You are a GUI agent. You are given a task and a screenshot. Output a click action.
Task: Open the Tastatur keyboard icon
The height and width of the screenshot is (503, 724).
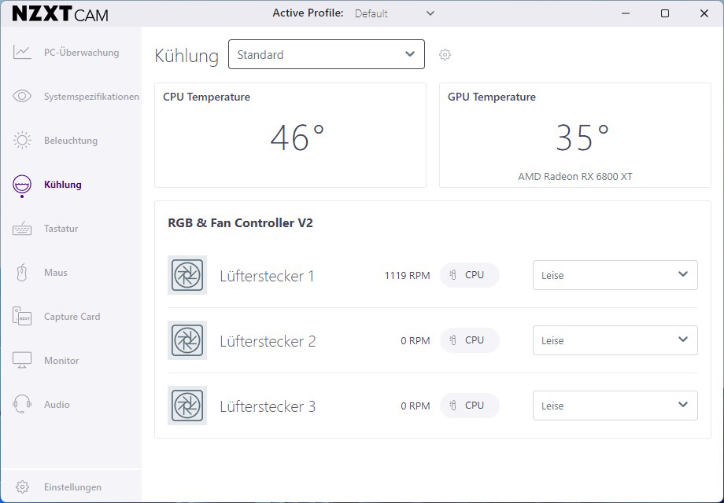click(x=22, y=229)
